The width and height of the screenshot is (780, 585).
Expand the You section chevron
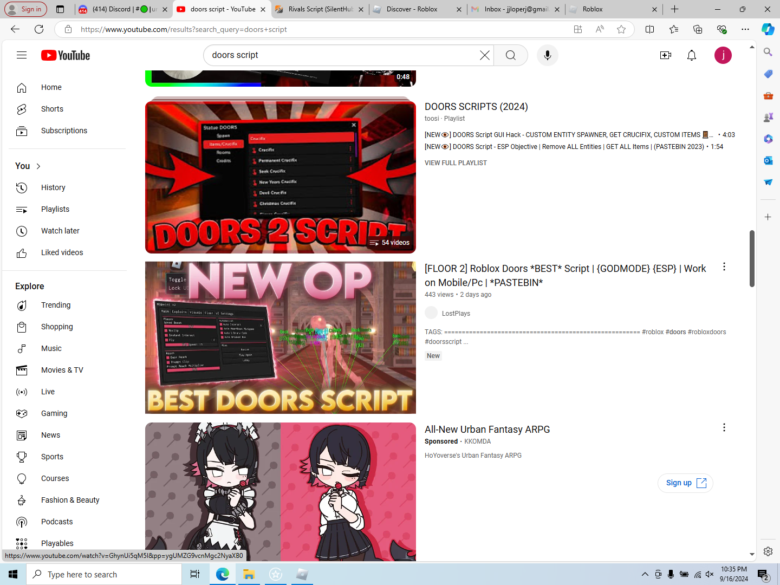click(38, 166)
